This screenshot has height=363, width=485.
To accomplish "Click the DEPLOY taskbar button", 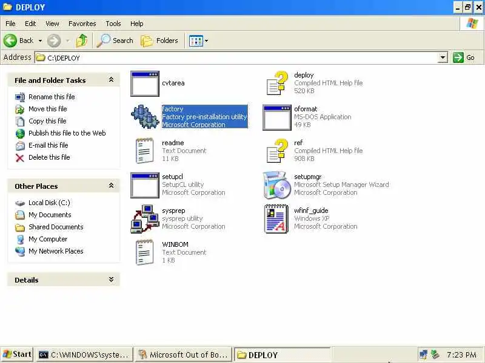I will pos(282,355).
